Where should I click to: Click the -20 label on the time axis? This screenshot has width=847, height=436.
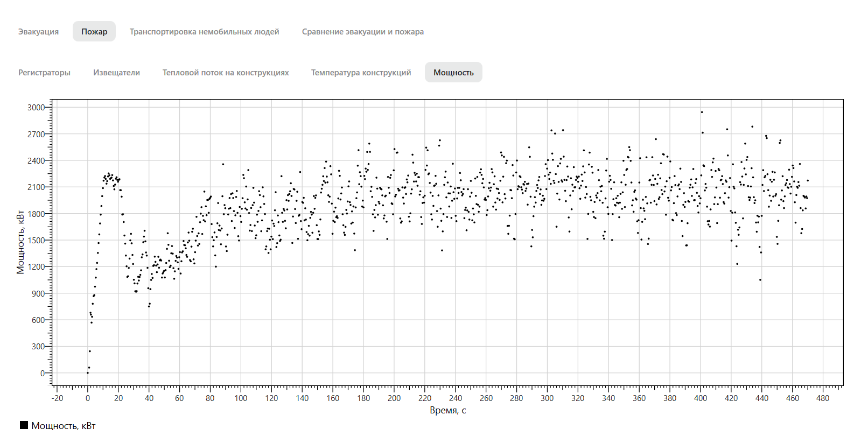tap(57, 398)
